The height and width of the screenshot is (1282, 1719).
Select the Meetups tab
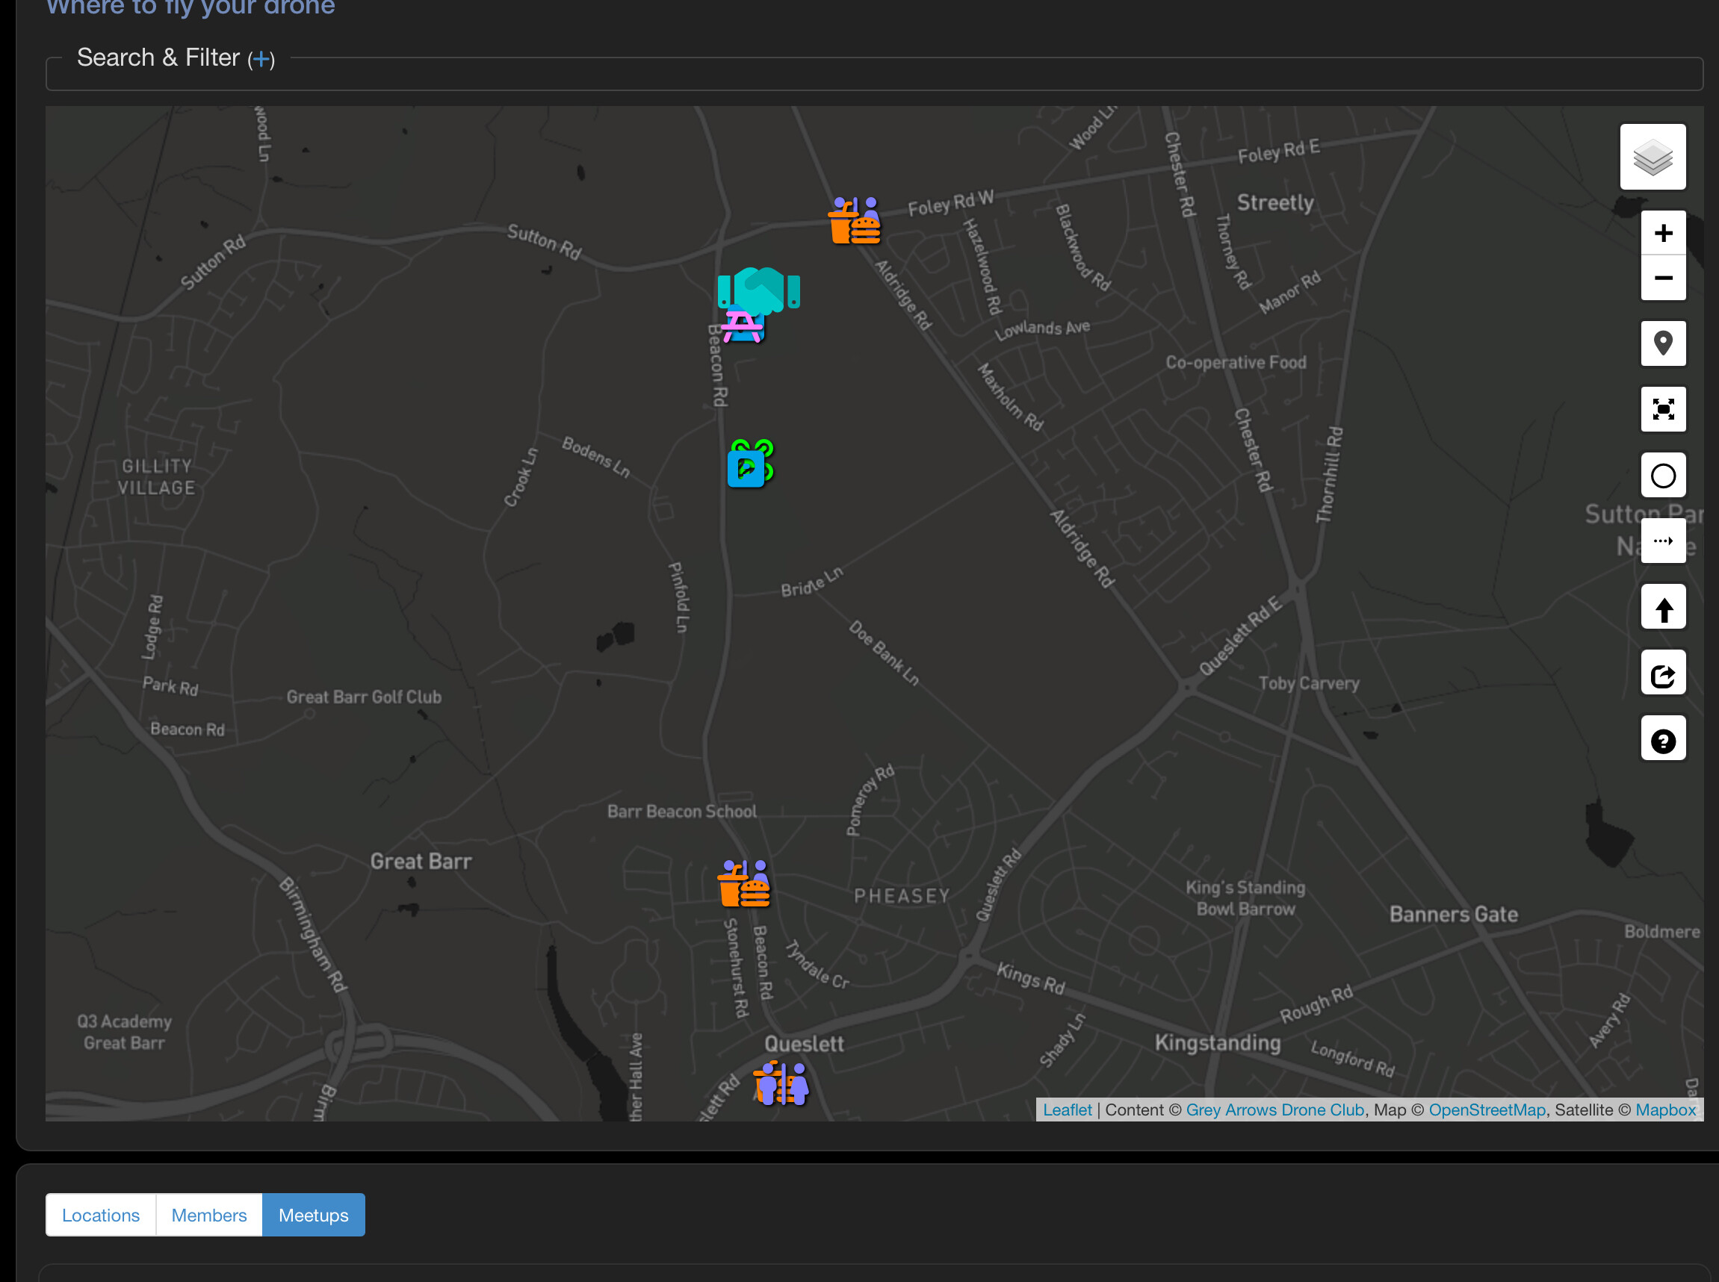[x=313, y=1215]
